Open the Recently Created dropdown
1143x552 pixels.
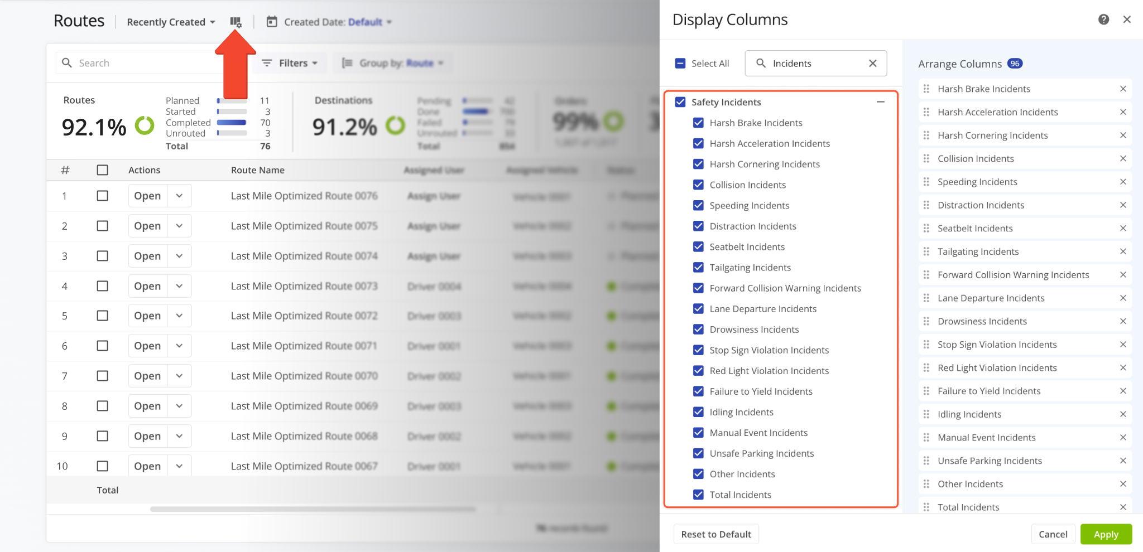pyautogui.click(x=171, y=22)
